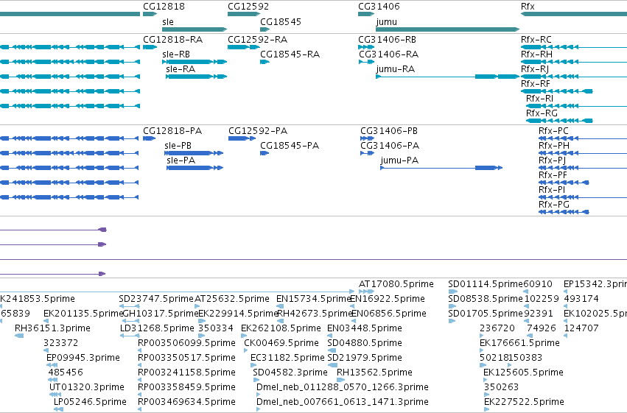Select the sle gene feature bar
Screen dimensions: 627x413
coord(195,29)
